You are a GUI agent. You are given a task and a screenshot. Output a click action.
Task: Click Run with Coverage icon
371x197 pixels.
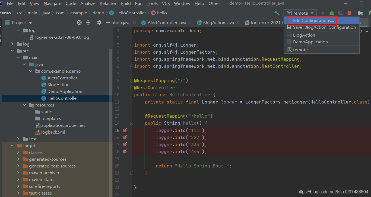pyautogui.click(x=340, y=13)
